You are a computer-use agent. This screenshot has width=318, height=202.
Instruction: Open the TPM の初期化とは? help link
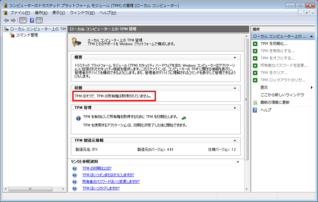[x=97, y=168]
